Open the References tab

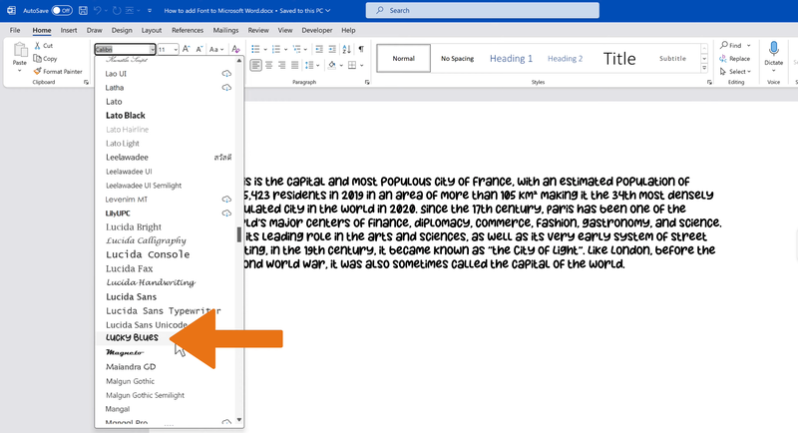coord(188,30)
